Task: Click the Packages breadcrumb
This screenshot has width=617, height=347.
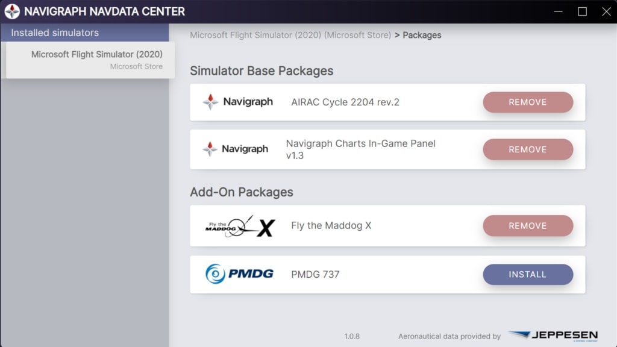Action: point(422,35)
